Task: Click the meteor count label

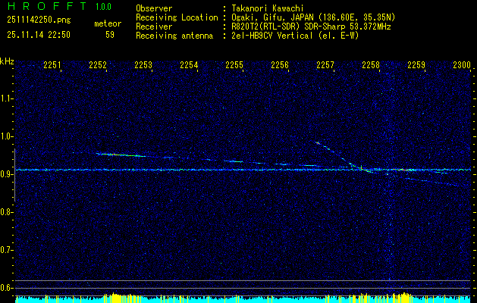Action: tap(108, 23)
